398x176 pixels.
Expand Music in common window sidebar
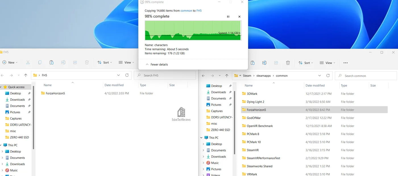pyautogui.click(x=203, y=163)
